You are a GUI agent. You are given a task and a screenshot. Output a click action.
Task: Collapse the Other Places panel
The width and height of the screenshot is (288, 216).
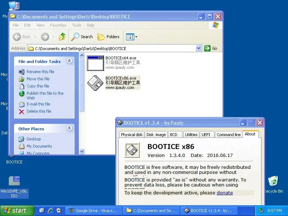point(69,128)
